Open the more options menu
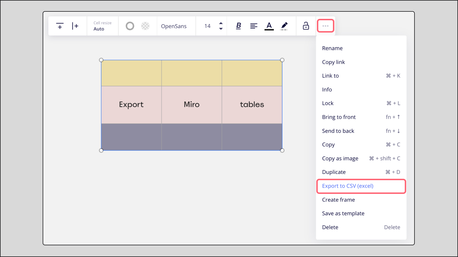This screenshot has width=458, height=257. coord(325,26)
